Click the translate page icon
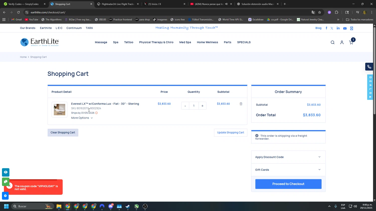The image size is (376, 211). (x=313, y=12)
